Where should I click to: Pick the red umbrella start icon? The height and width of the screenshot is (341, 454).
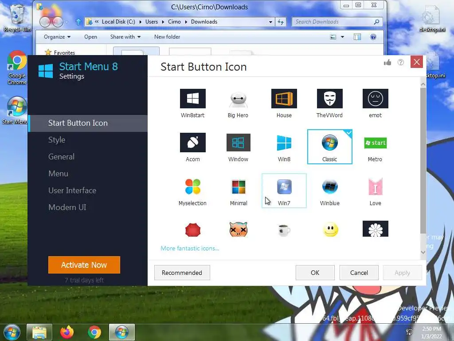pyautogui.click(x=192, y=230)
